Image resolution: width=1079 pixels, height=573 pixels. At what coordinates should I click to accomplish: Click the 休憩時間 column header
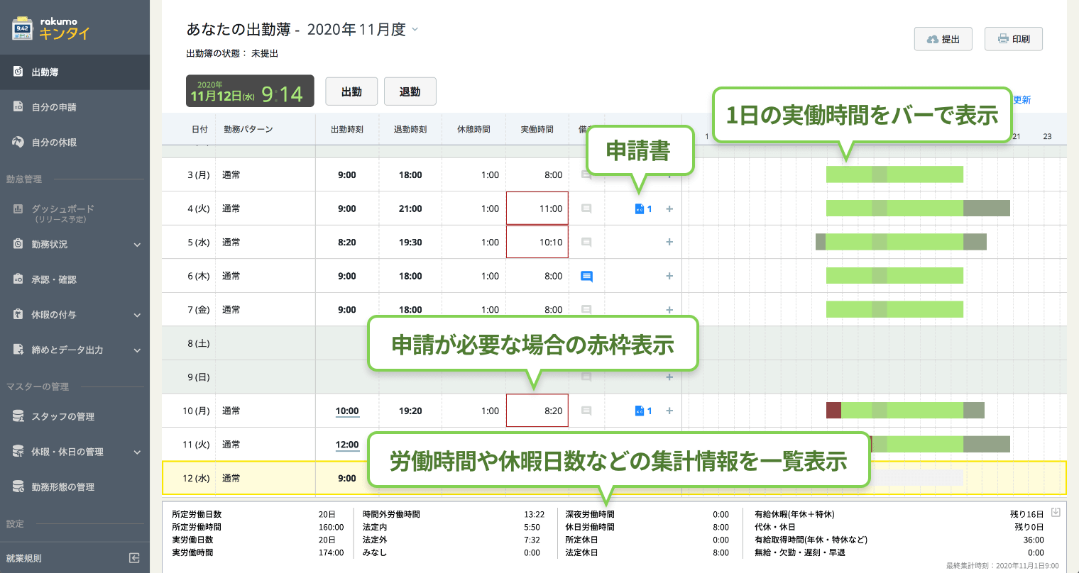(x=473, y=130)
